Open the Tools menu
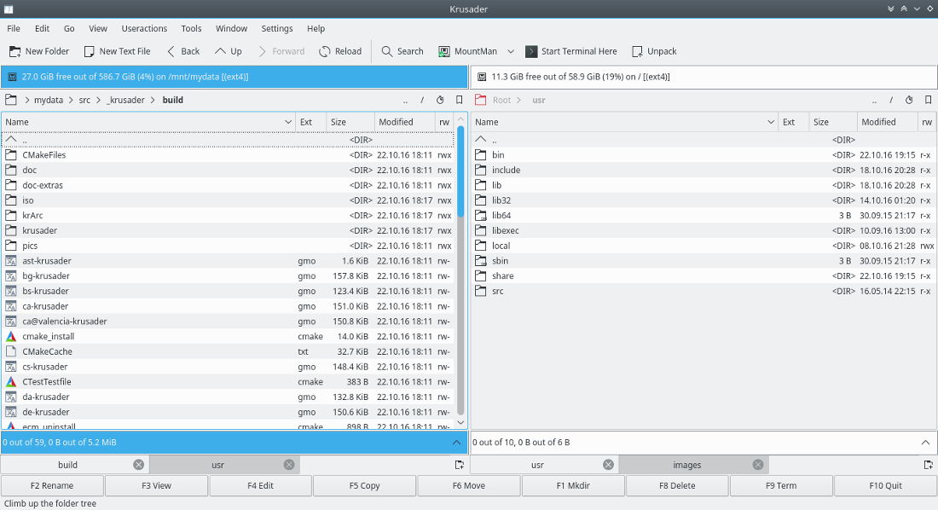 point(191,28)
